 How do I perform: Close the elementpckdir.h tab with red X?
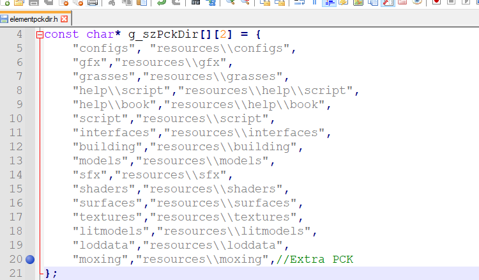point(64,19)
